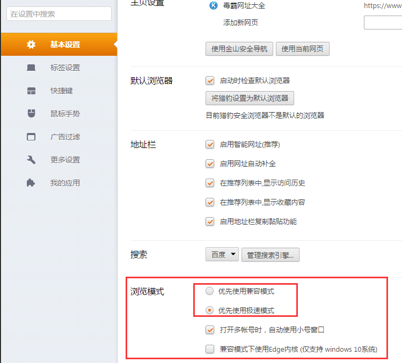Click the gear icon for 基本设置

[x=31, y=45]
